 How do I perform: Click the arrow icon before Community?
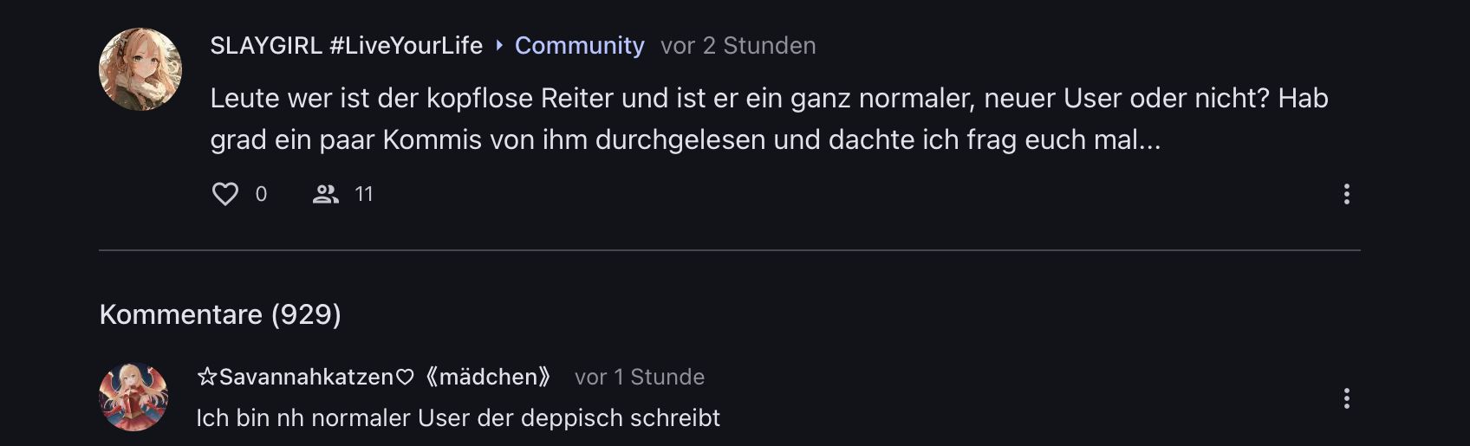499,45
